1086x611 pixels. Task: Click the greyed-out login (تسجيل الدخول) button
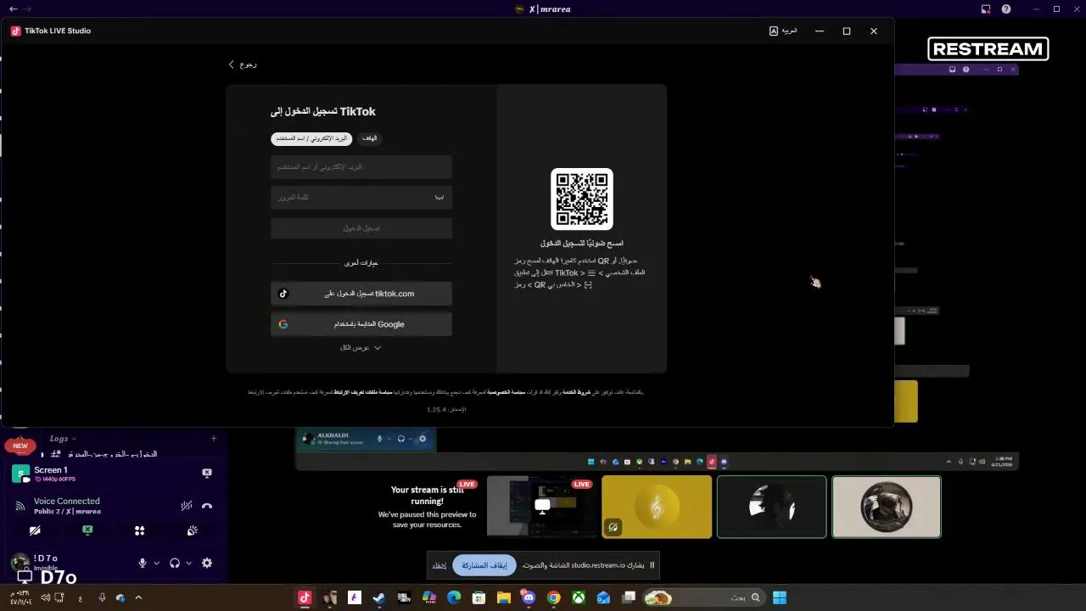tap(361, 228)
